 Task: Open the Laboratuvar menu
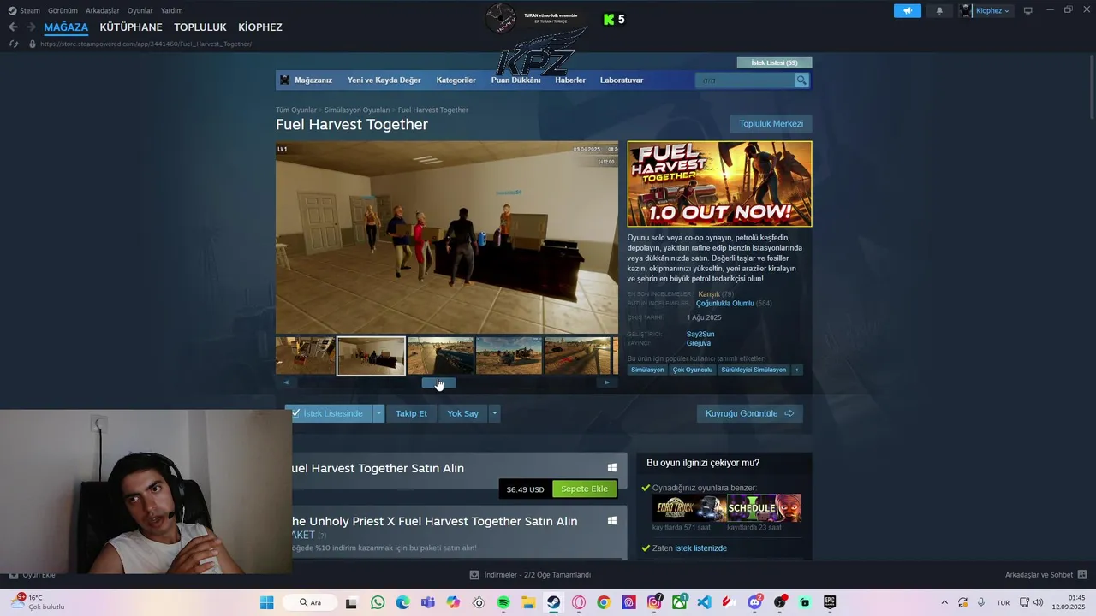(x=622, y=80)
